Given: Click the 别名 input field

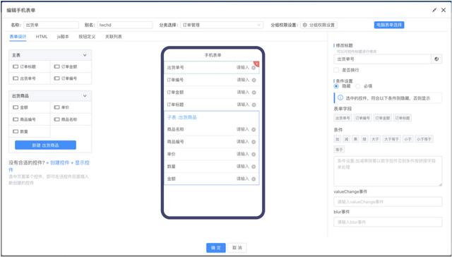Looking at the screenshot, I should [x=125, y=25].
